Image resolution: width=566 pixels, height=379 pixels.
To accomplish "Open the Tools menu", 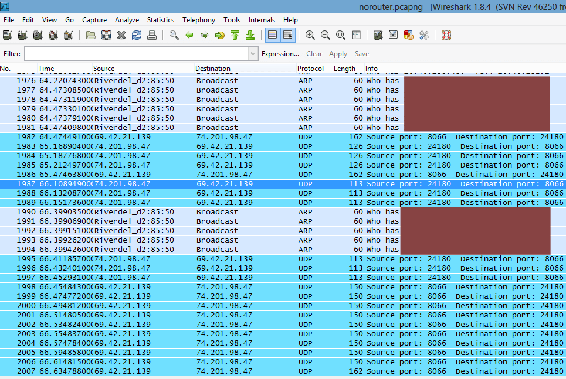I will 232,20.
